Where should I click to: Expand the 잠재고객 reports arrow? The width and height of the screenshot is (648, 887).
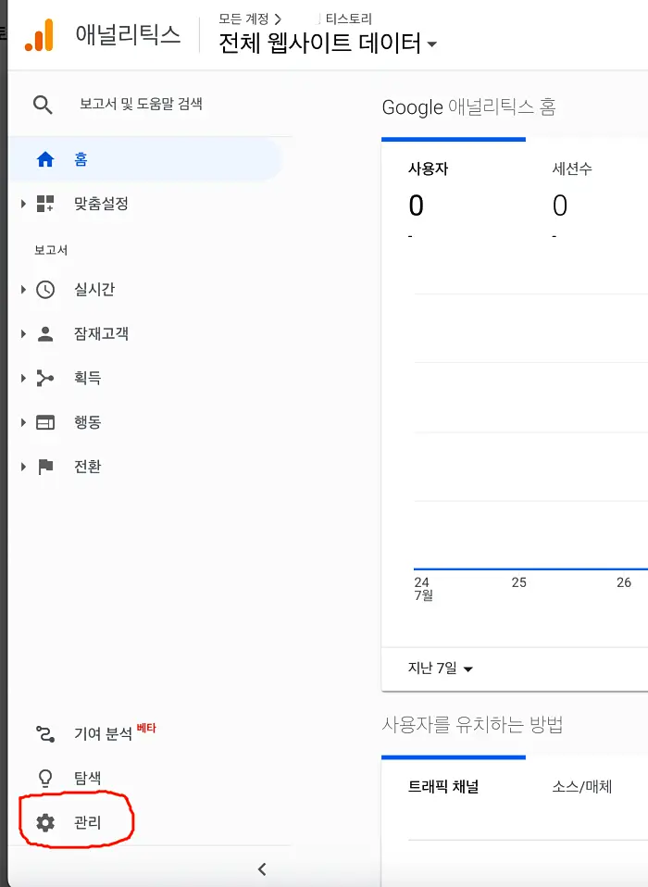tap(23, 333)
